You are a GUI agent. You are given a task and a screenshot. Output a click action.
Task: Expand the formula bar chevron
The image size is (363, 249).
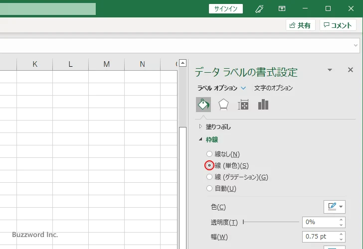pyautogui.click(x=356, y=45)
